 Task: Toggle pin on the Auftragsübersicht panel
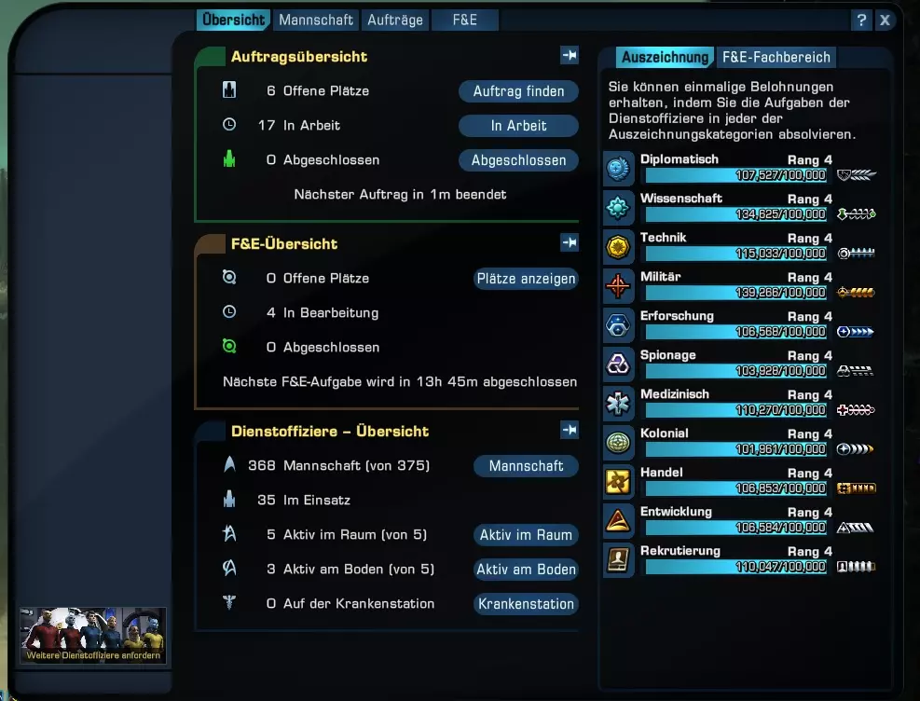tap(570, 55)
